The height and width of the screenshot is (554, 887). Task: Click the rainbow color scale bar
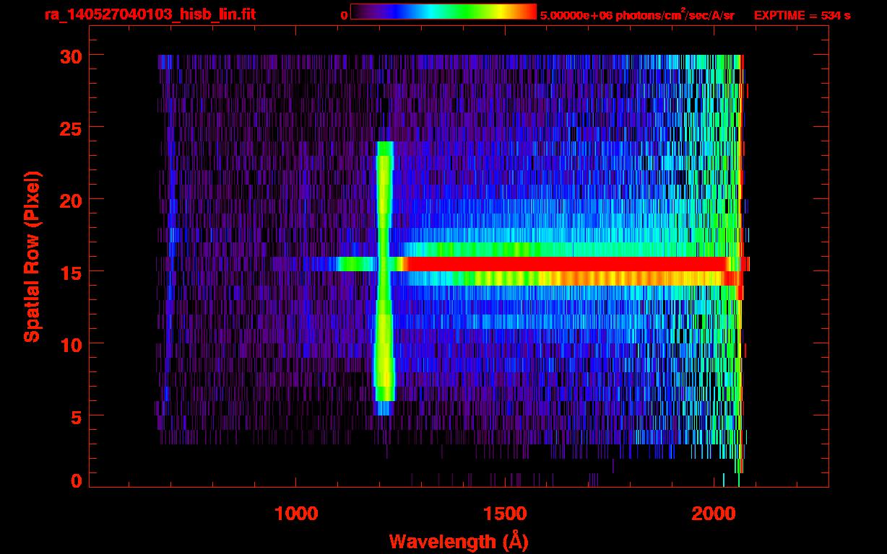click(443, 12)
